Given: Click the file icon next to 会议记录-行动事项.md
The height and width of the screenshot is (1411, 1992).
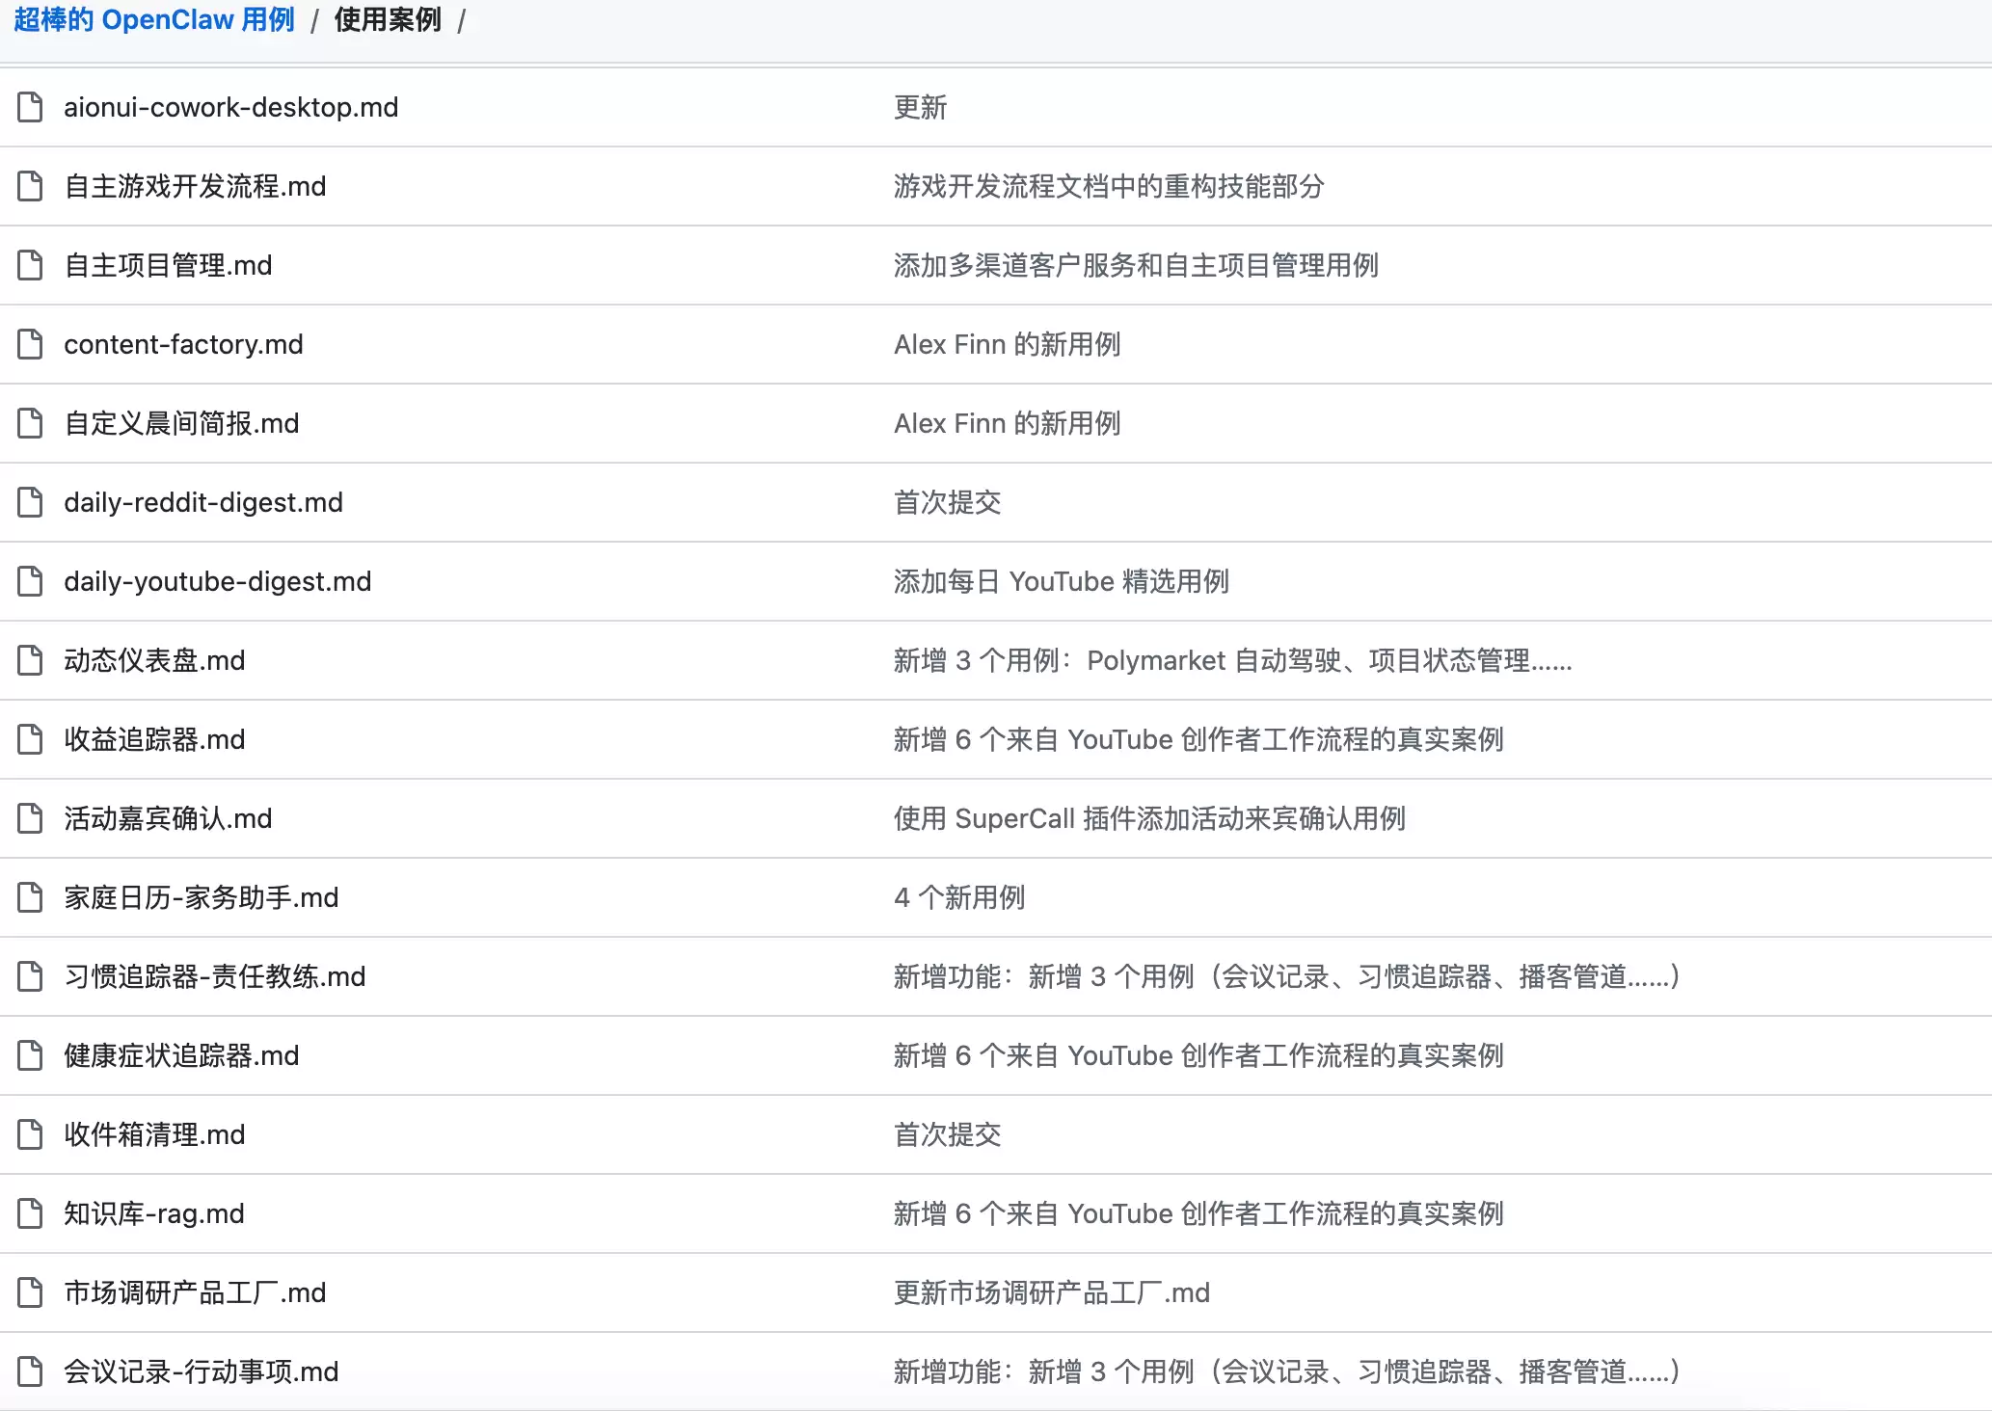Looking at the screenshot, I should 30,1371.
